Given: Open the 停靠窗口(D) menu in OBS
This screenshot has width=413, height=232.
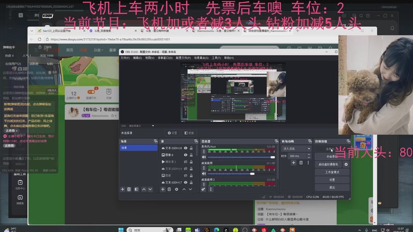Looking at the screenshot, I should click(165, 58).
